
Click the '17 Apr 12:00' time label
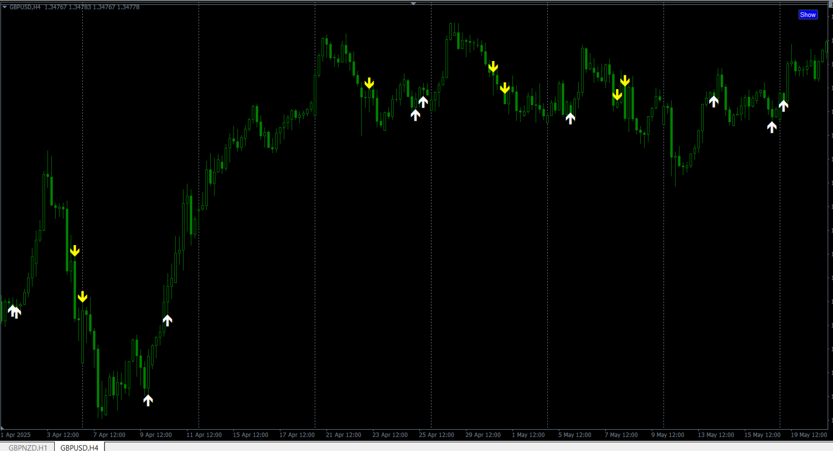coord(297,435)
